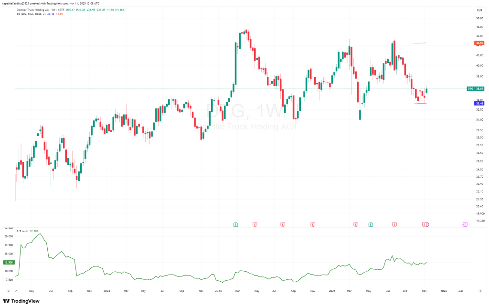Select the green earnings marker near May 2025

(x=371, y=224)
